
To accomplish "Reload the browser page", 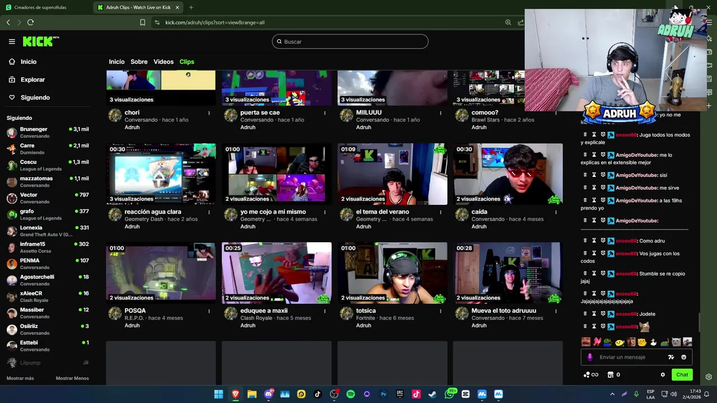I will click(30, 22).
